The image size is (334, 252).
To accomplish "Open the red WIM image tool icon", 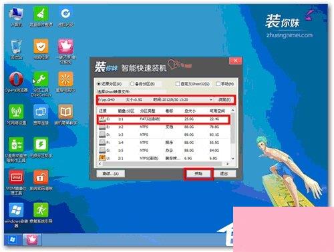I will tap(16, 177).
